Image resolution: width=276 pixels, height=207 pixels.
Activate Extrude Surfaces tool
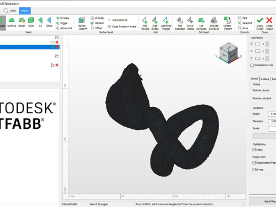pos(214,24)
